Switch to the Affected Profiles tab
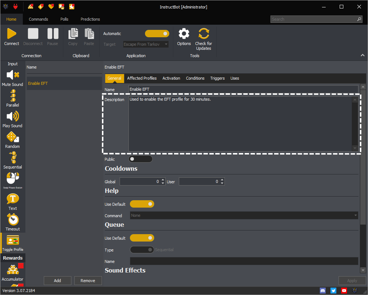 (x=142, y=78)
